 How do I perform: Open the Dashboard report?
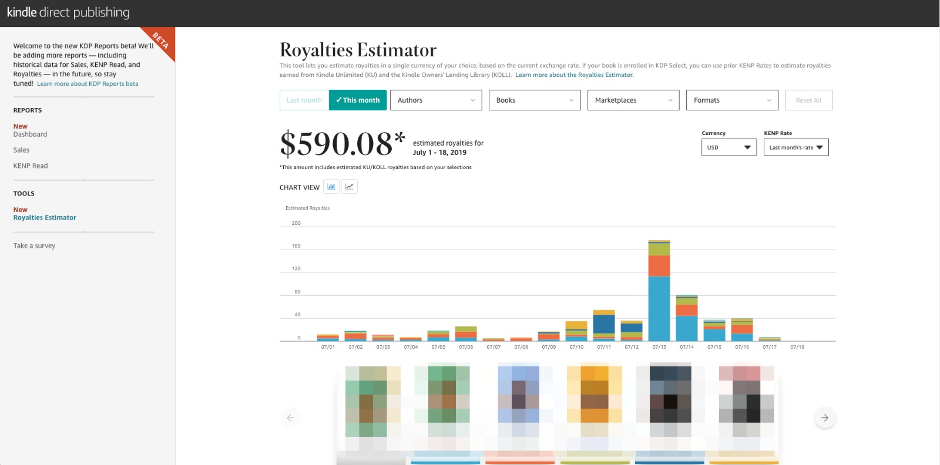click(30, 134)
